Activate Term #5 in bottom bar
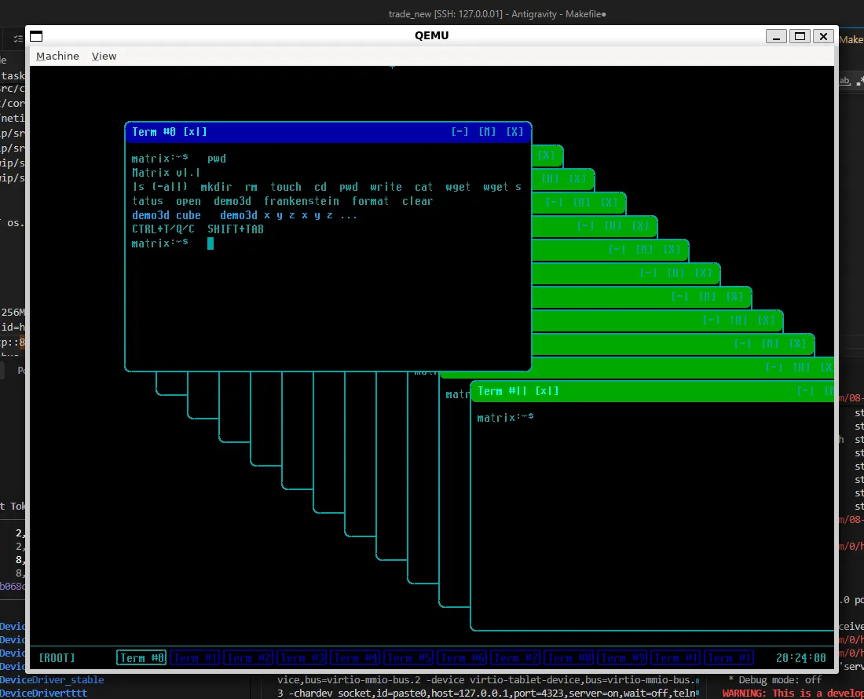The image size is (864, 699). [x=409, y=657]
